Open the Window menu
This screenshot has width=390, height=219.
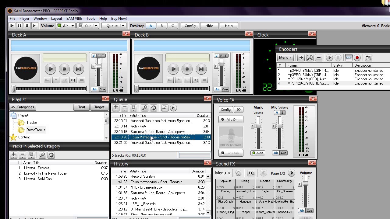point(40,18)
